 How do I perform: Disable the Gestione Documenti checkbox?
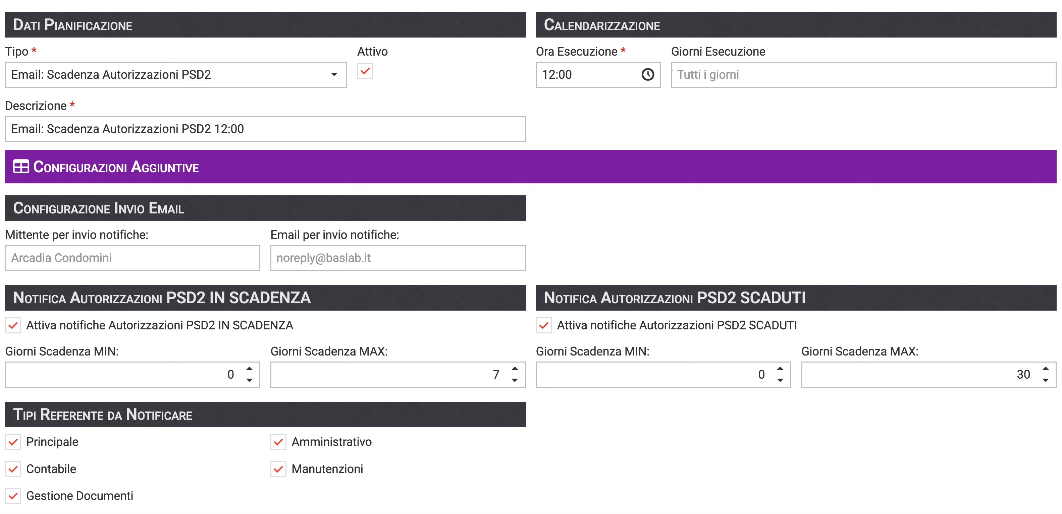13,496
